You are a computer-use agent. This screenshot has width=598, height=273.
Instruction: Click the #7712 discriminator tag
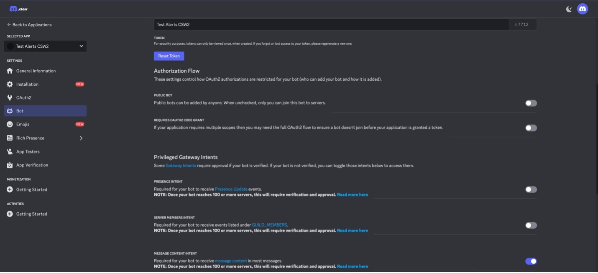tap(523, 25)
